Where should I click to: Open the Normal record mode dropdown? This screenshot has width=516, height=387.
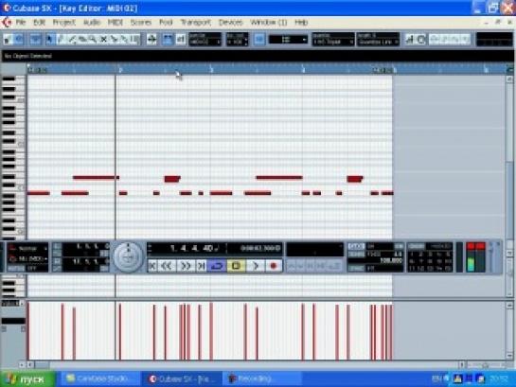point(28,248)
